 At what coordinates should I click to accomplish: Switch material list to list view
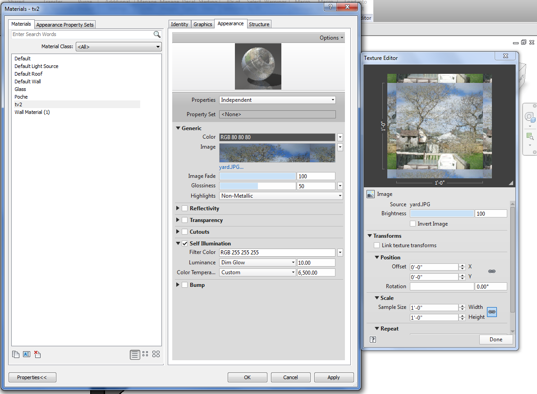tap(134, 354)
